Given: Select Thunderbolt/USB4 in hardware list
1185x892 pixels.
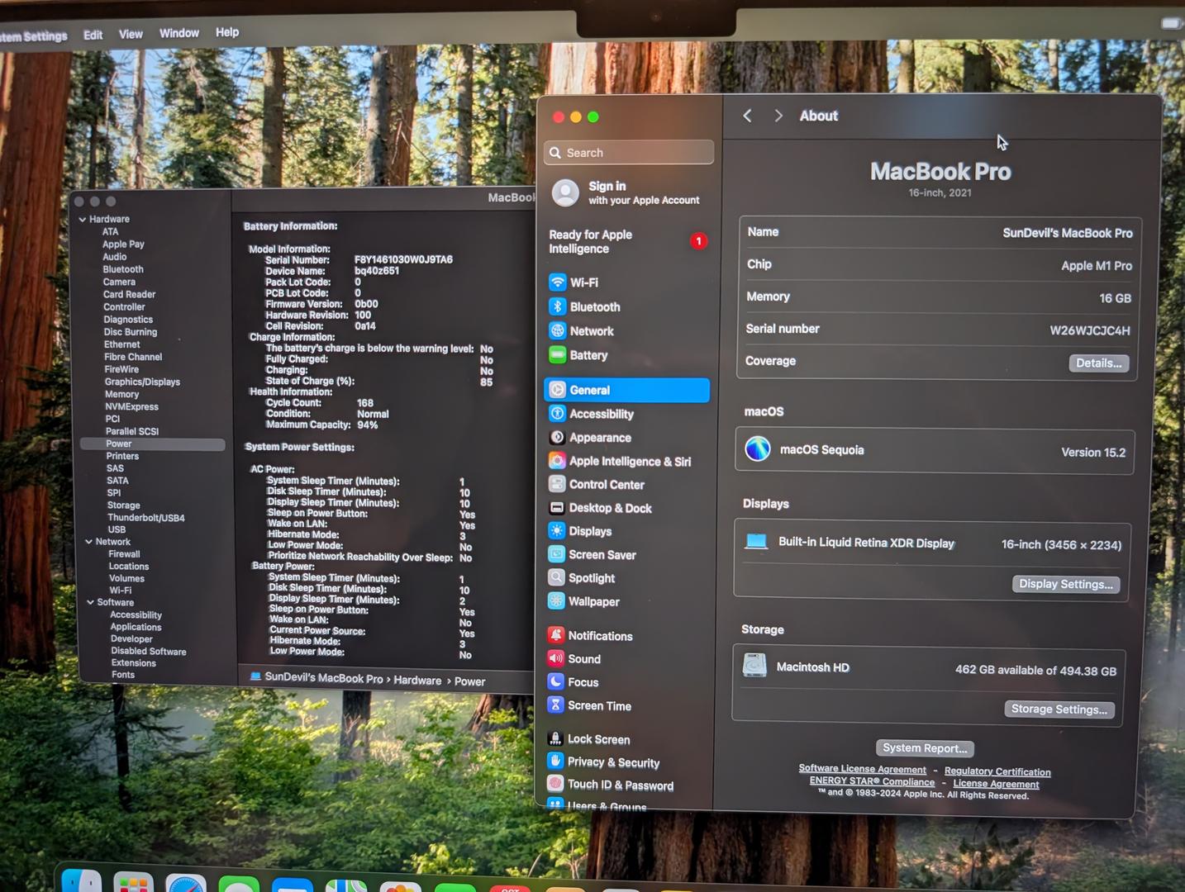Looking at the screenshot, I should coord(146,518).
